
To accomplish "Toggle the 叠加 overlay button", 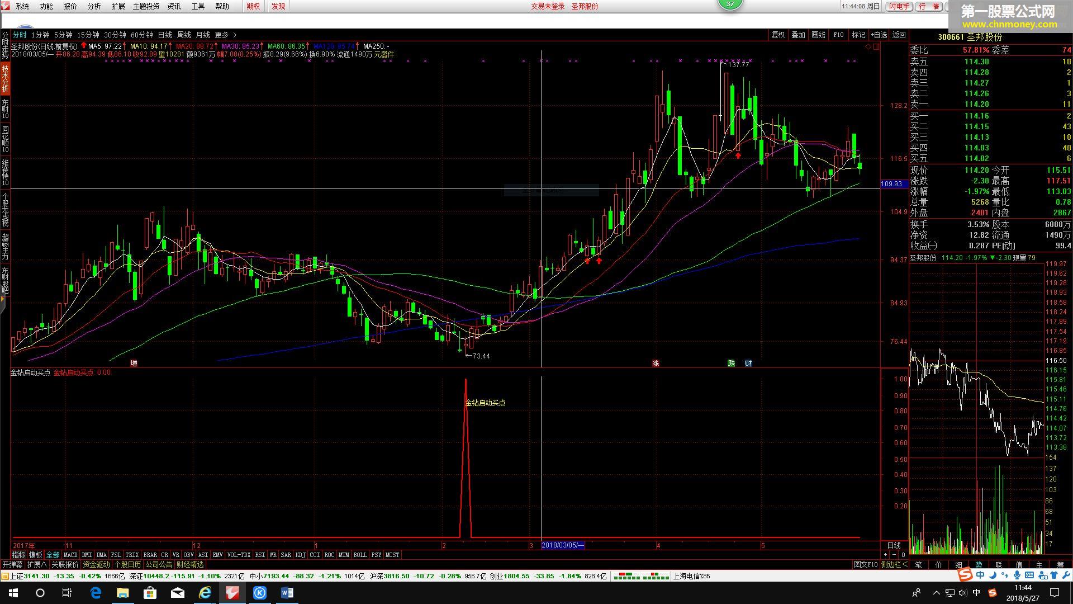I will click(798, 35).
